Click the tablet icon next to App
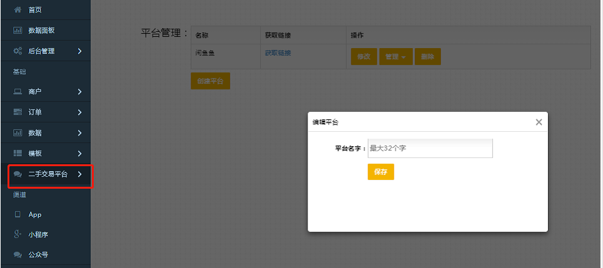 [17, 214]
